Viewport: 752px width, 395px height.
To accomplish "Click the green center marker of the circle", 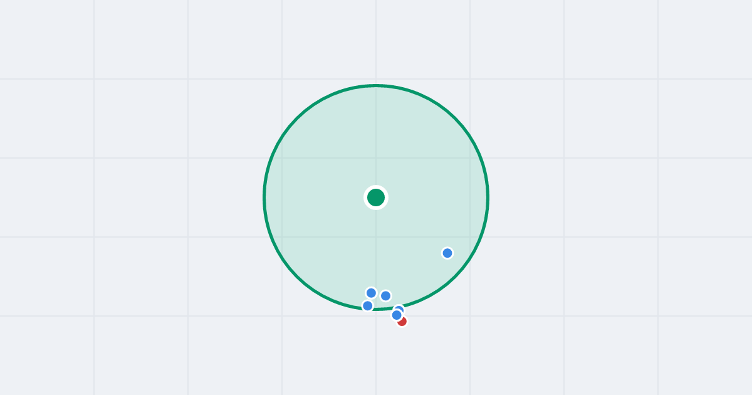I will 376,197.
